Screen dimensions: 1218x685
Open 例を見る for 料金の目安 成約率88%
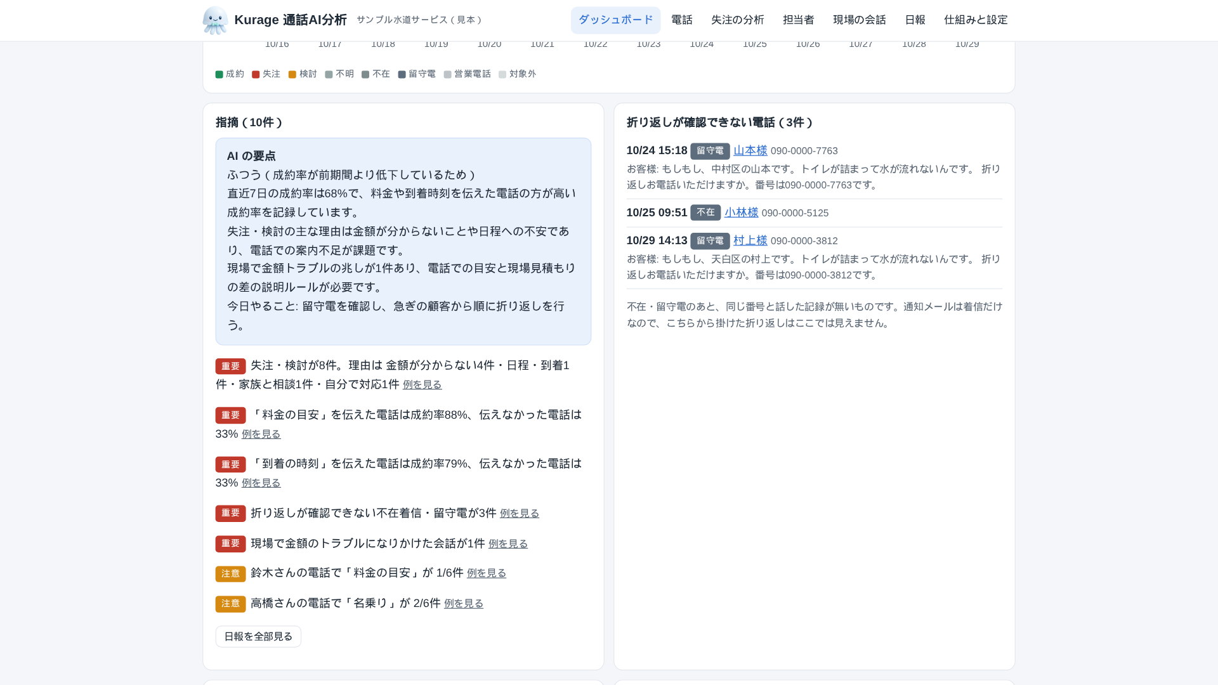261,434
